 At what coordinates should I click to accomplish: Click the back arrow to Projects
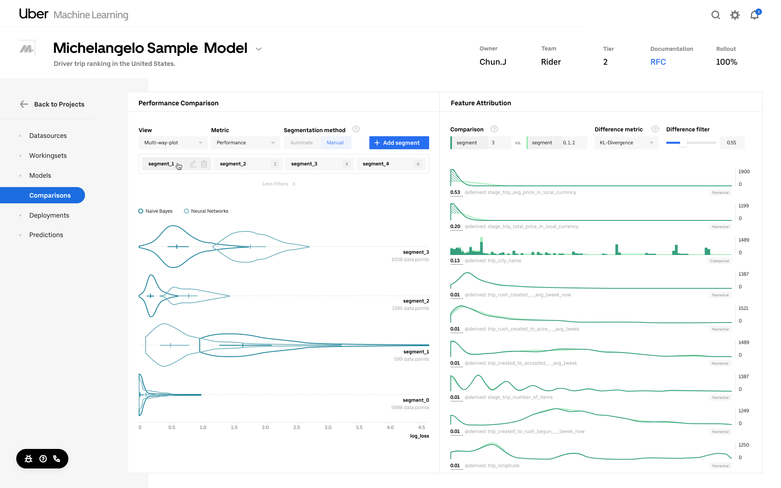coord(24,104)
